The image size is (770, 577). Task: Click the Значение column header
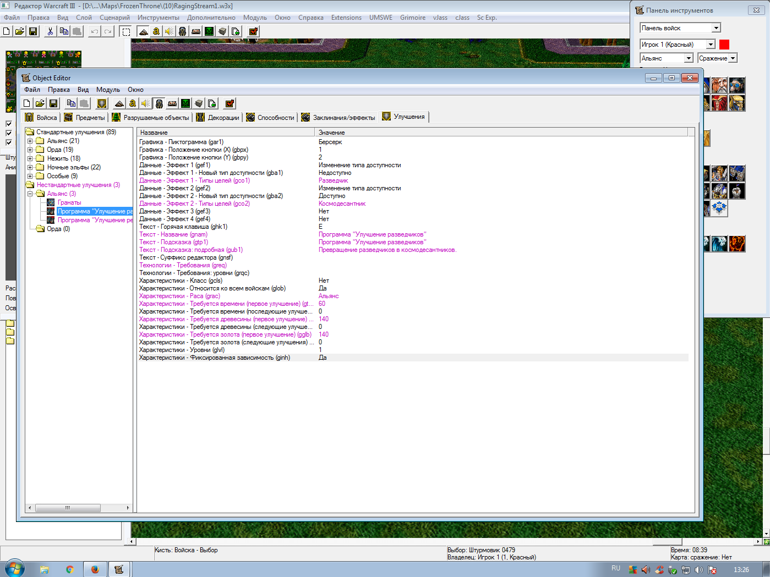coord(501,132)
